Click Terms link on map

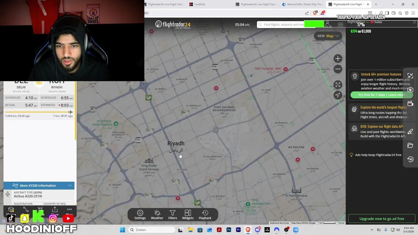(x=341, y=223)
